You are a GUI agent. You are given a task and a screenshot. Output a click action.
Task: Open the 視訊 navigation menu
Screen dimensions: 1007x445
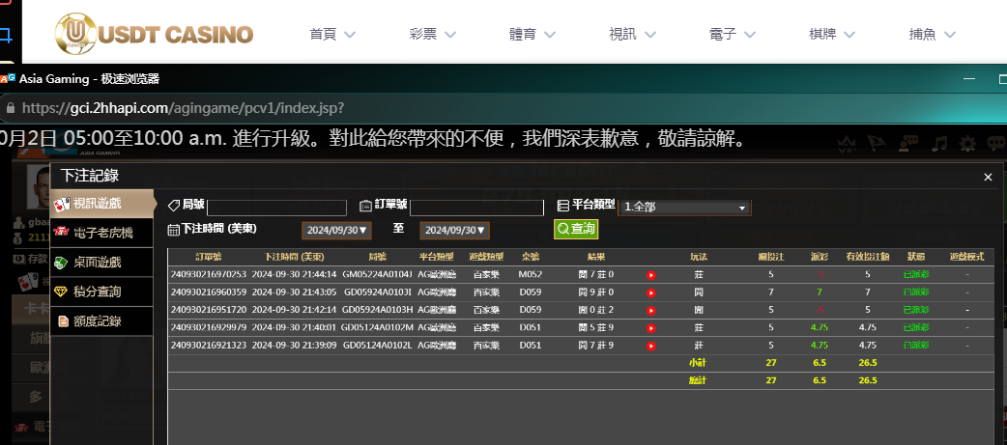coord(633,35)
